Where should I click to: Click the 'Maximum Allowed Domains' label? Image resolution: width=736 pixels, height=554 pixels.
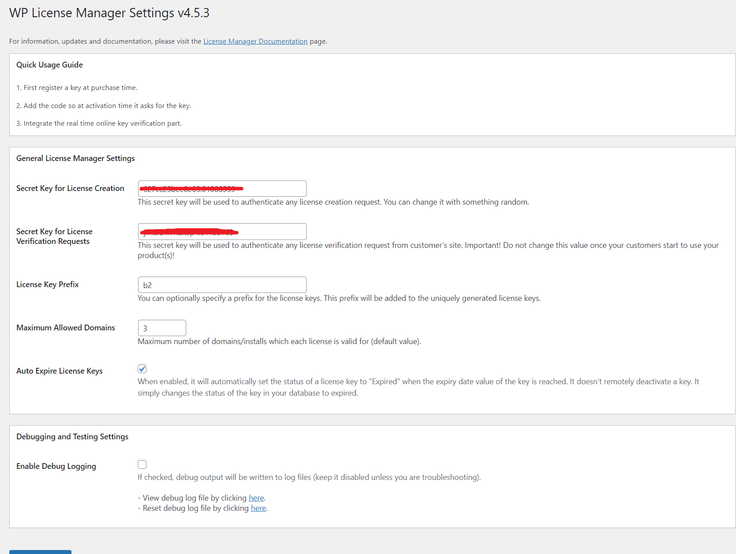coord(66,328)
